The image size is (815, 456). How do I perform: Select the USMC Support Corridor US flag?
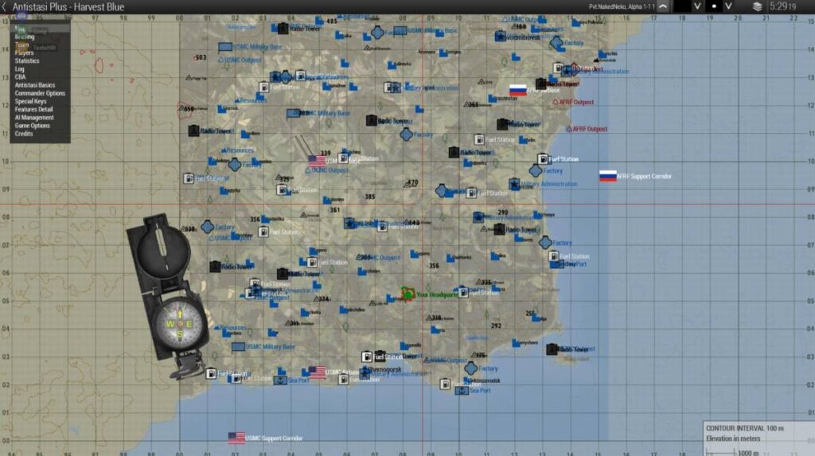[x=236, y=438]
